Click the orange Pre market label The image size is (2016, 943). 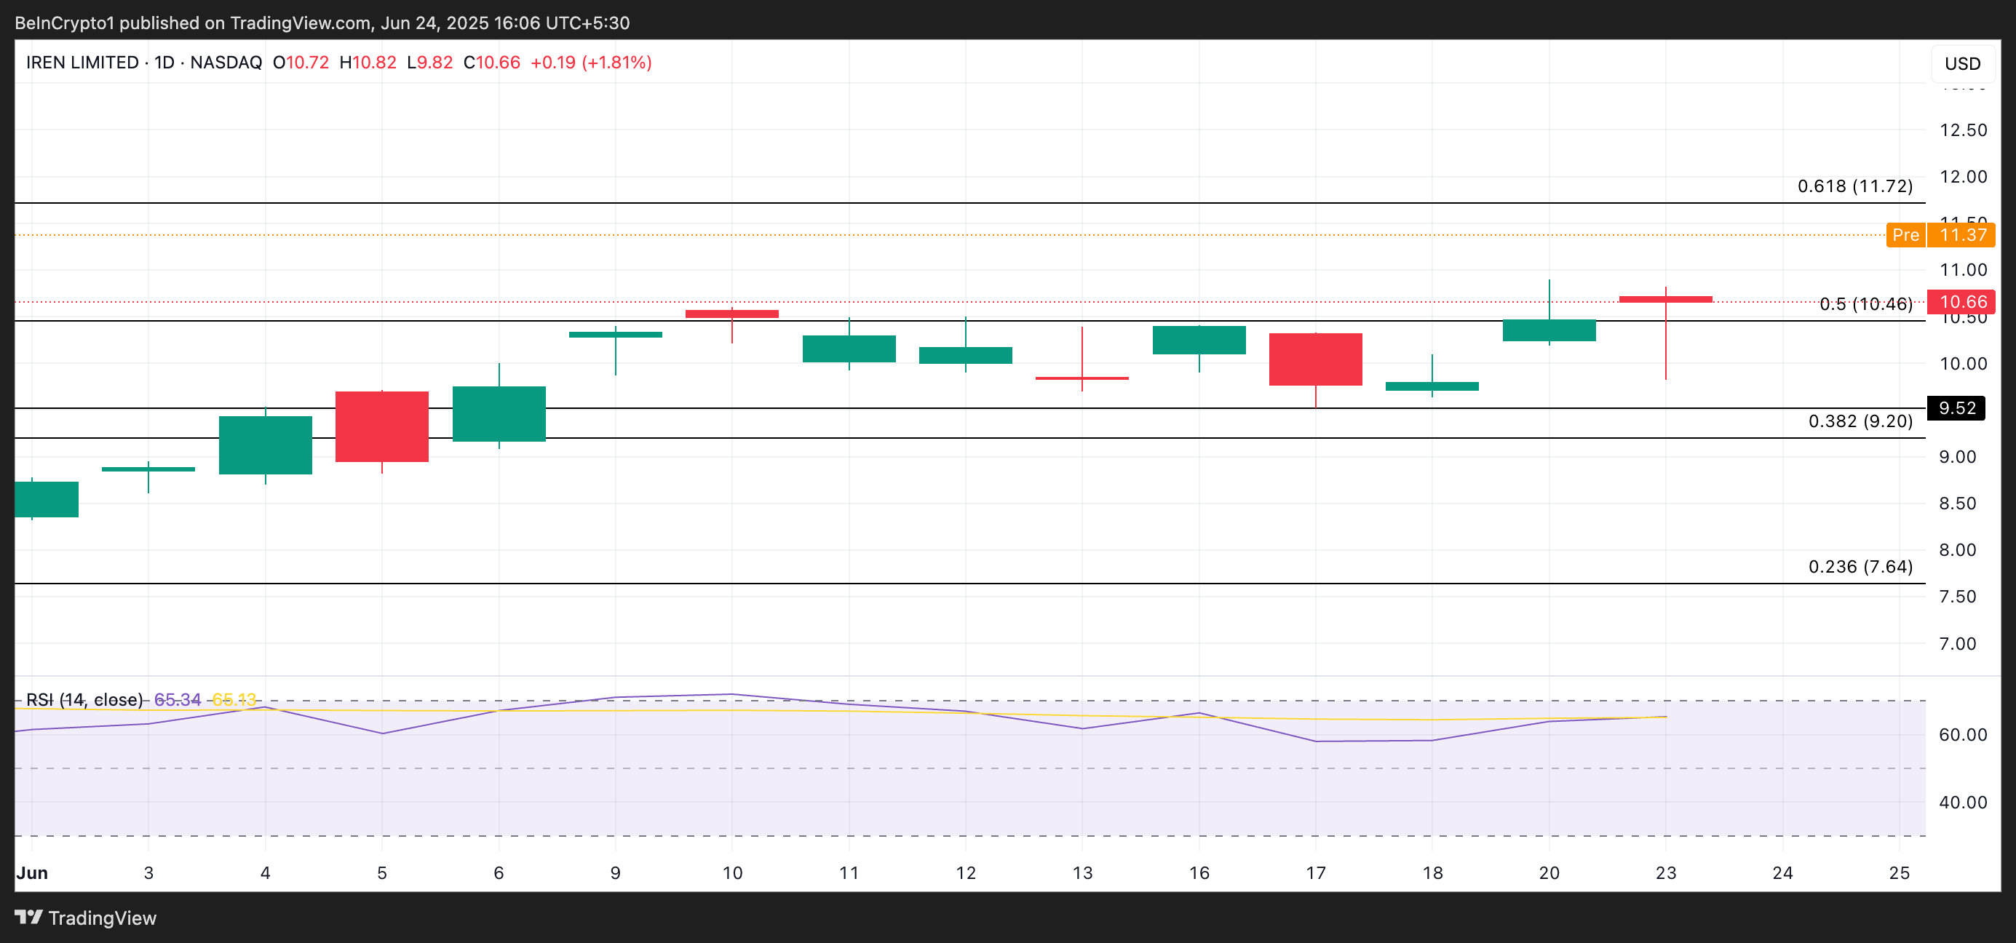coord(1905,235)
